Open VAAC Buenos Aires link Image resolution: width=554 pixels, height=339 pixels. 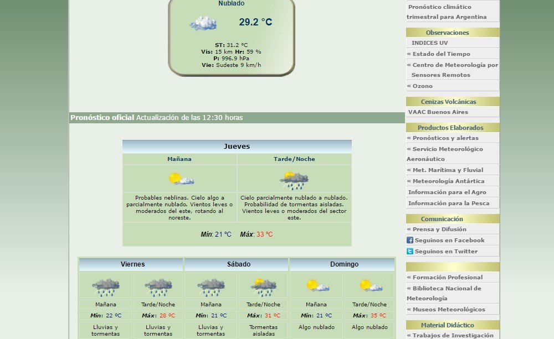[x=438, y=112]
